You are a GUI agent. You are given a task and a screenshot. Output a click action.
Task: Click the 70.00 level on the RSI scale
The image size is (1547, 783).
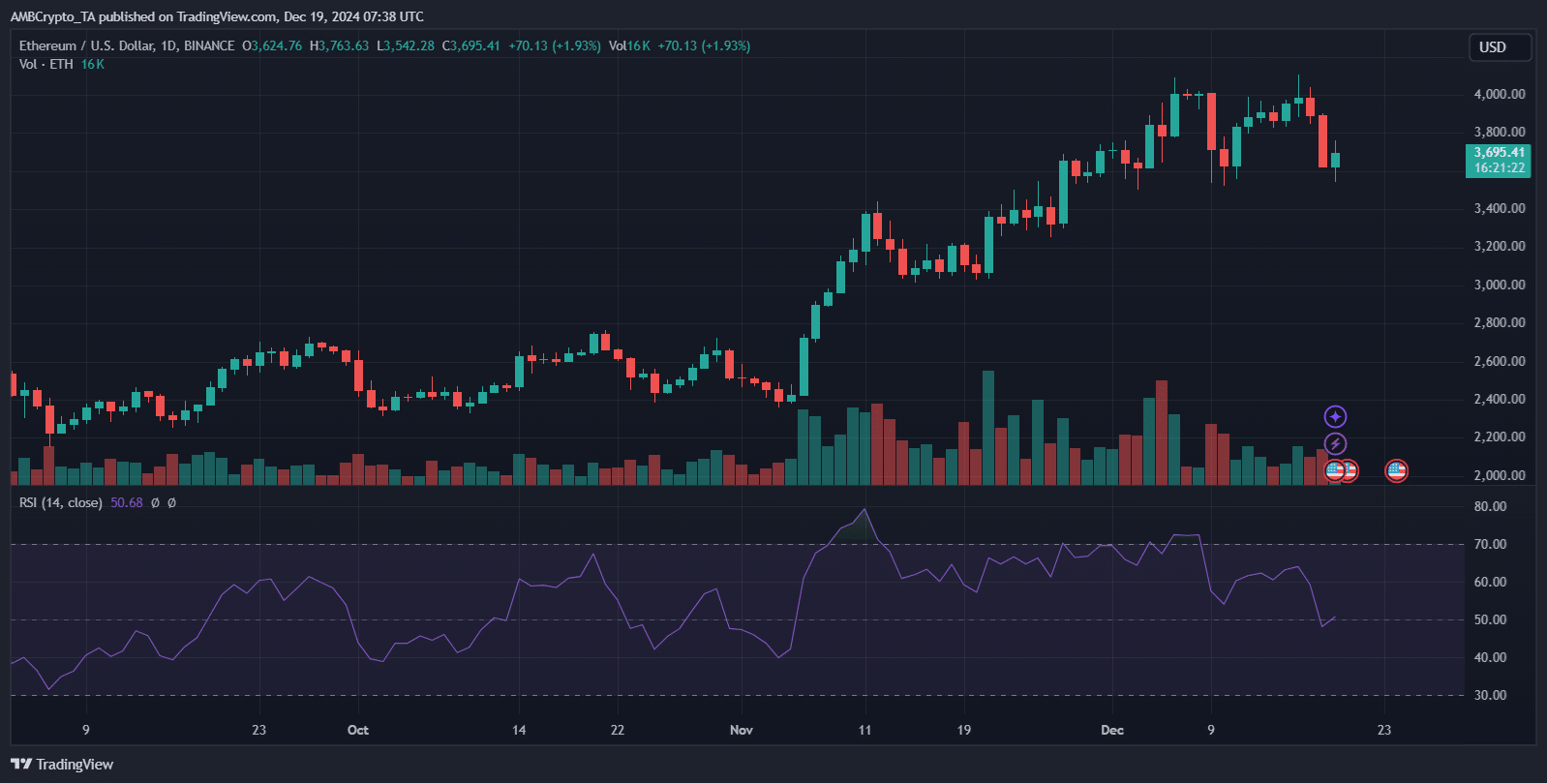1490,544
